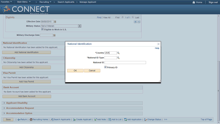Open the Effective Date calendar picker

(x=55, y=22)
